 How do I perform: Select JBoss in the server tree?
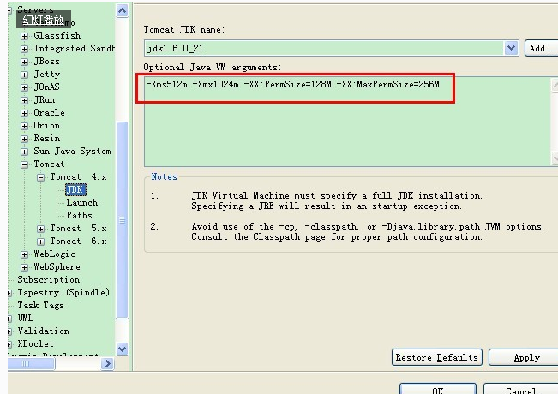tap(46, 61)
